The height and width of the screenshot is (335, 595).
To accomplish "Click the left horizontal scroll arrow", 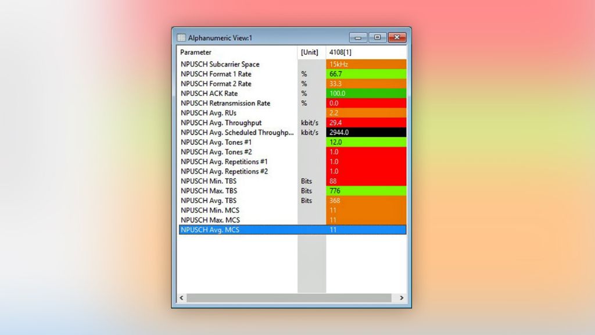I will click(181, 298).
